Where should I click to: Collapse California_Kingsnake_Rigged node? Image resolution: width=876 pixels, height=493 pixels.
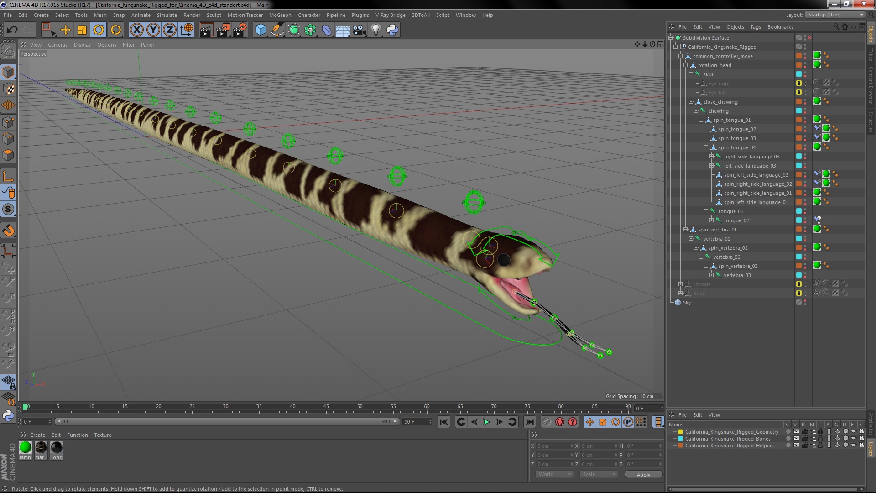[676, 47]
